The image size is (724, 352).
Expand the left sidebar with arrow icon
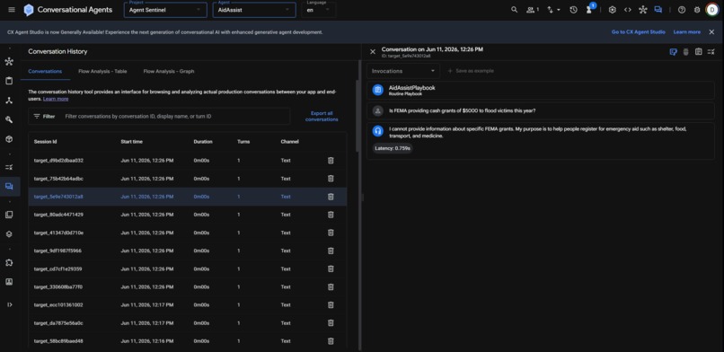(x=10, y=304)
